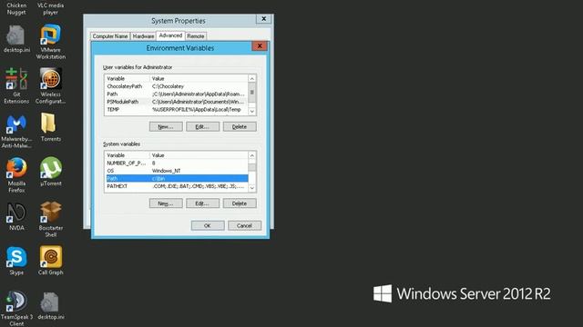Switch to the Remote tab
This screenshot has height=327, width=583.
click(x=196, y=36)
